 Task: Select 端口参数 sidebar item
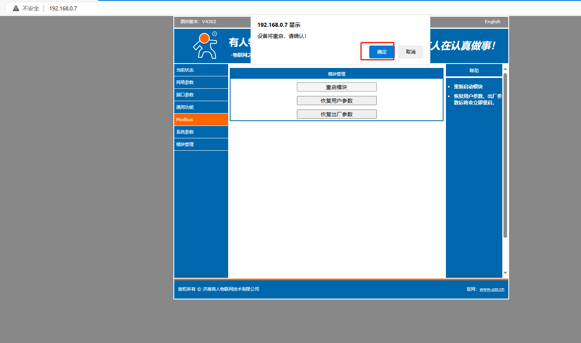(201, 95)
